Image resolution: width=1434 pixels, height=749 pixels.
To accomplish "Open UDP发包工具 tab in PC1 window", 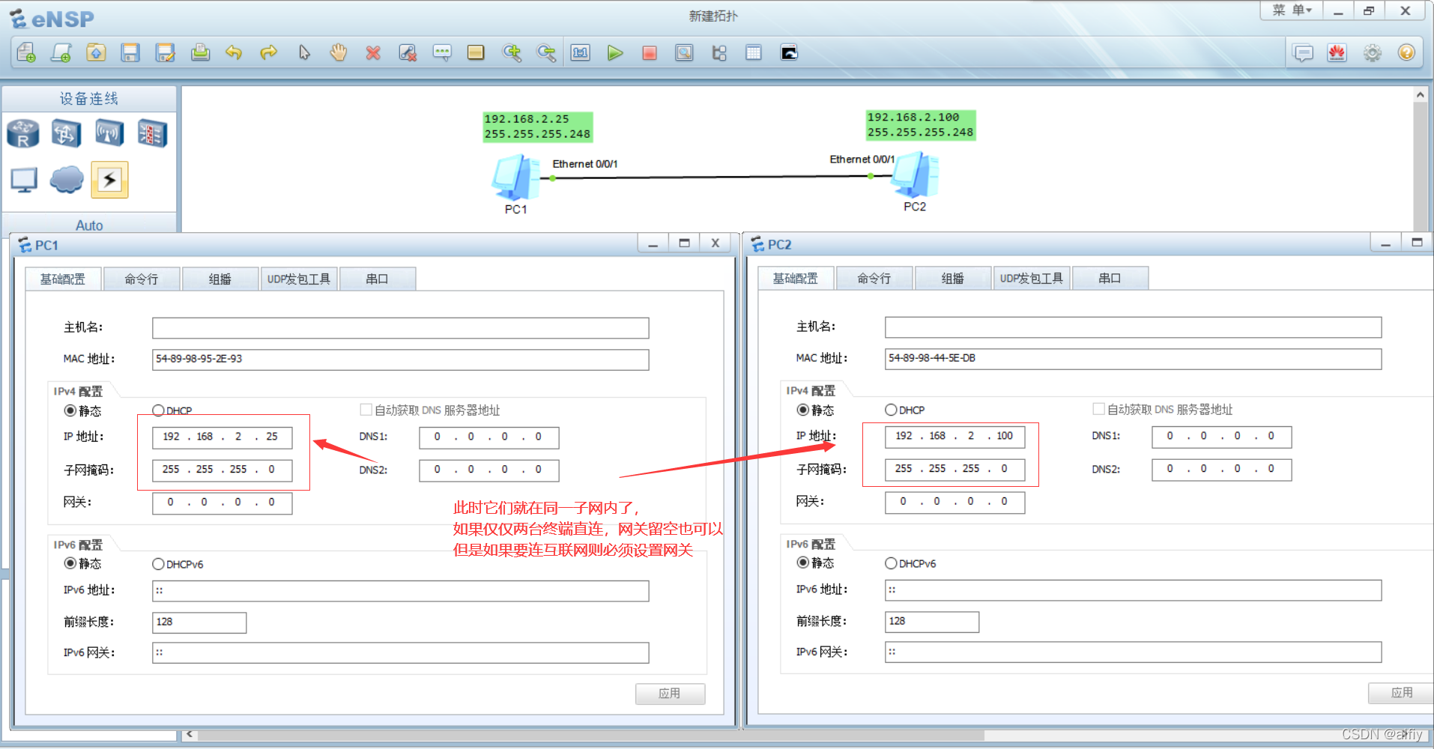I will pyautogui.click(x=299, y=279).
